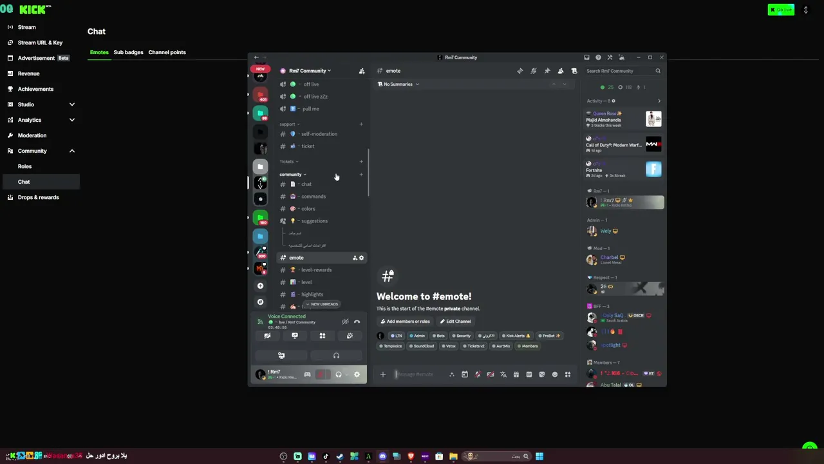
Task: Open the colors channel
Action: pos(322,209)
